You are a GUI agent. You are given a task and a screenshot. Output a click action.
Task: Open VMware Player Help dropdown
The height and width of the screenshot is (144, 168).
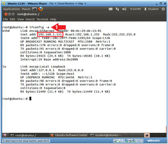pos(82,3)
